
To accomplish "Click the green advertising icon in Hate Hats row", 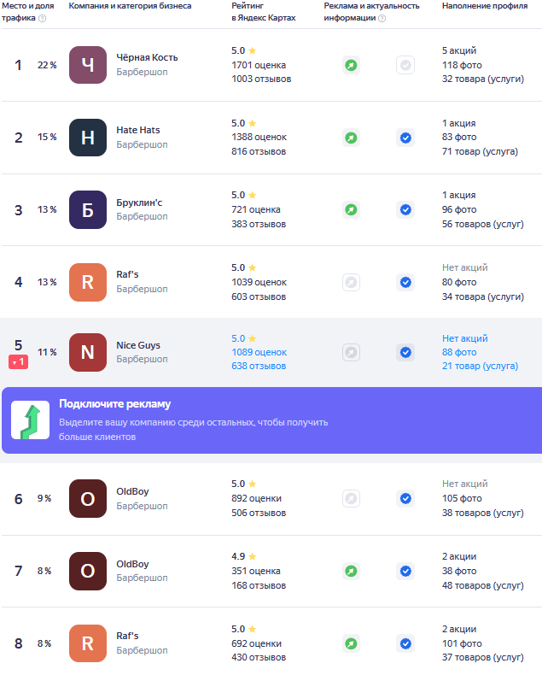I will pos(350,138).
